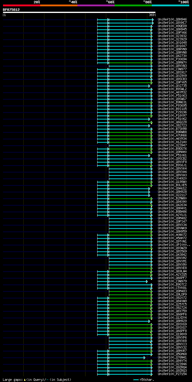Screen dimensions: 192x382
Task: Select the UniRef100_B9N631 label
Action: point(172,102)
